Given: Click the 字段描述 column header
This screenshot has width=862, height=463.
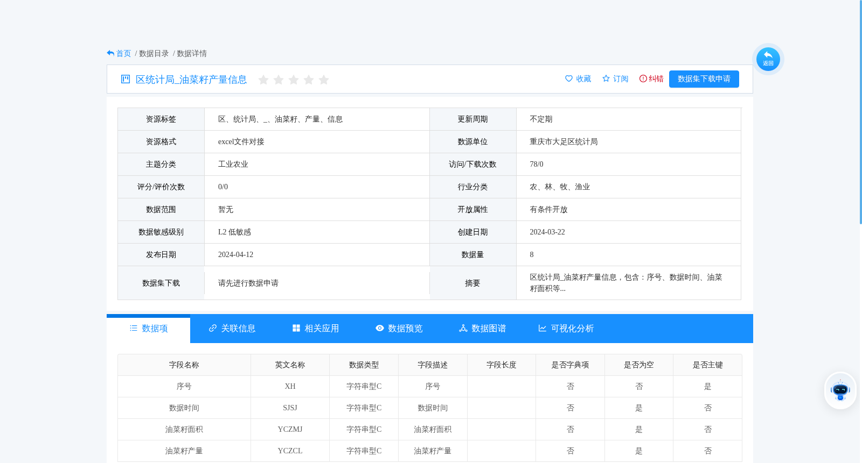Looking at the screenshot, I should (433, 365).
